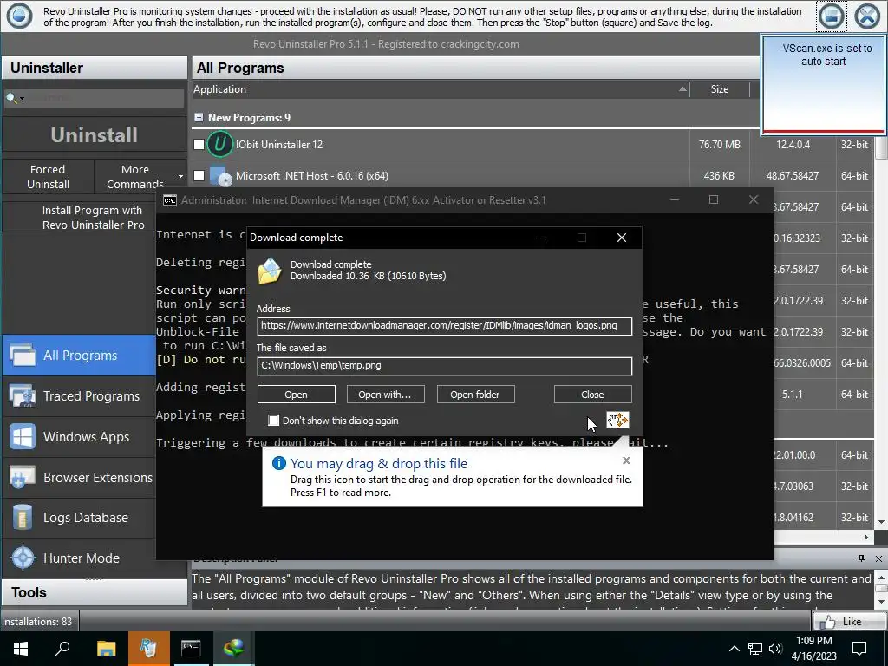The width and height of the screenshot is (888, 666).
Task: Close the Description Panel
Action: pos(878,558)
